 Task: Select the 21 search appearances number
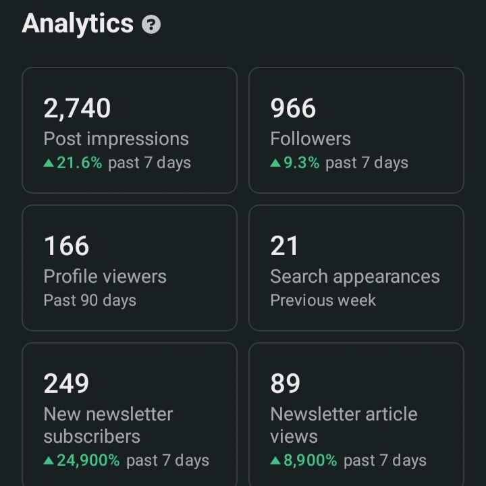tap(284, 246)
